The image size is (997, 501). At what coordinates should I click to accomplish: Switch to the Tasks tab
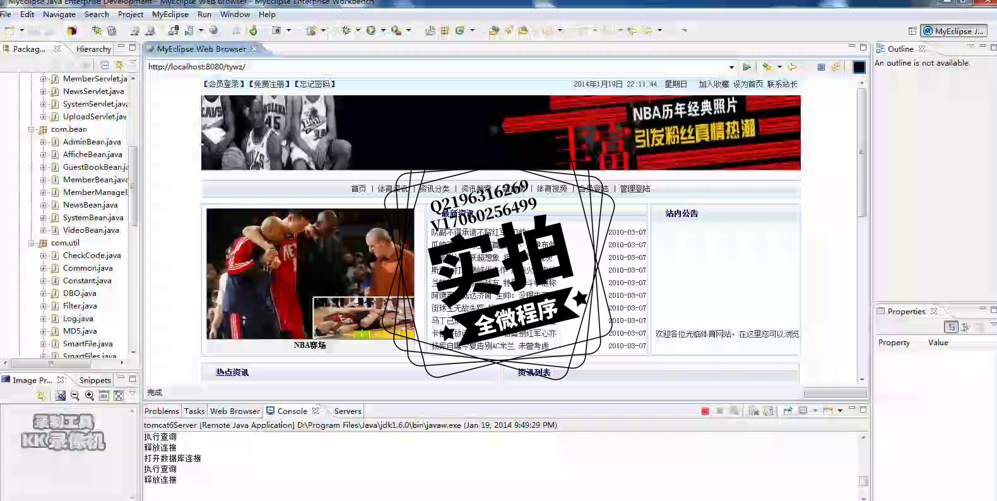(x=194, y=411)
